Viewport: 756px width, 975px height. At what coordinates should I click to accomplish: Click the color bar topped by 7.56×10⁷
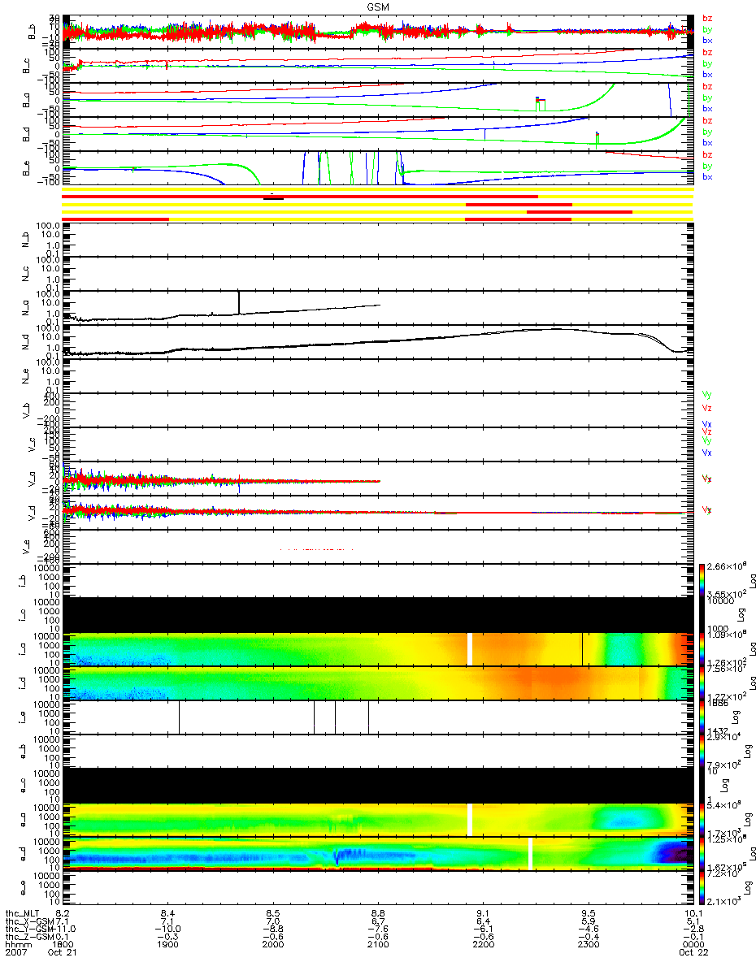point(704,682)
